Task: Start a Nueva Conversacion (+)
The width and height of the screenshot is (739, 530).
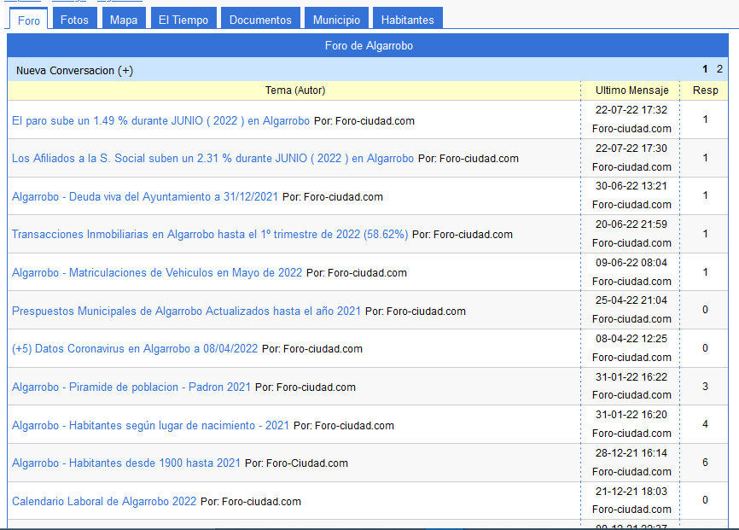Action: click(74, 71)
